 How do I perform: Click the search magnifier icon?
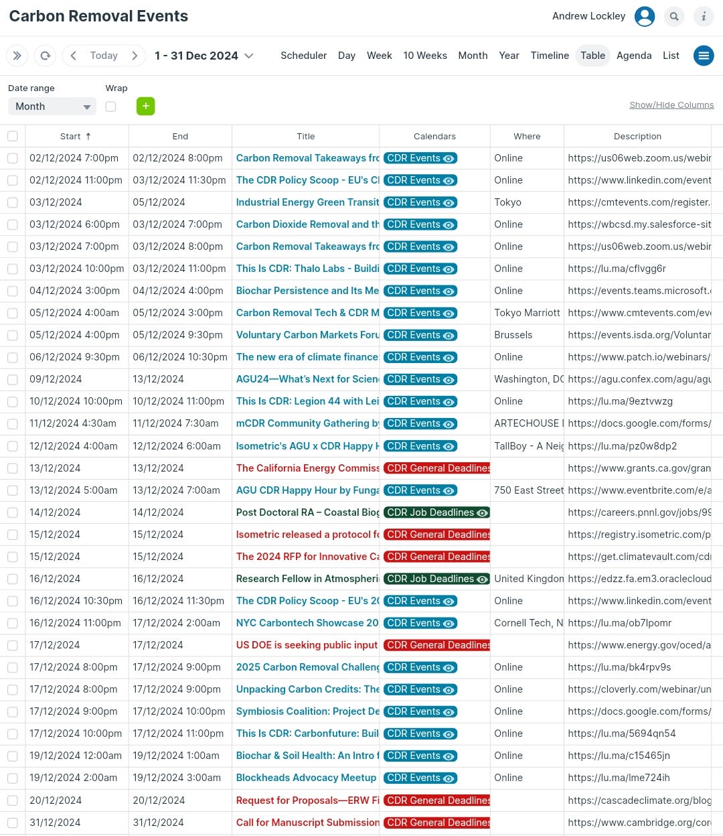674,16
